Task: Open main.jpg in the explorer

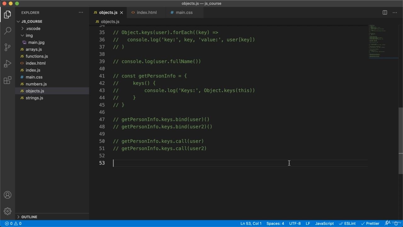Action: [x=36, y=42]
